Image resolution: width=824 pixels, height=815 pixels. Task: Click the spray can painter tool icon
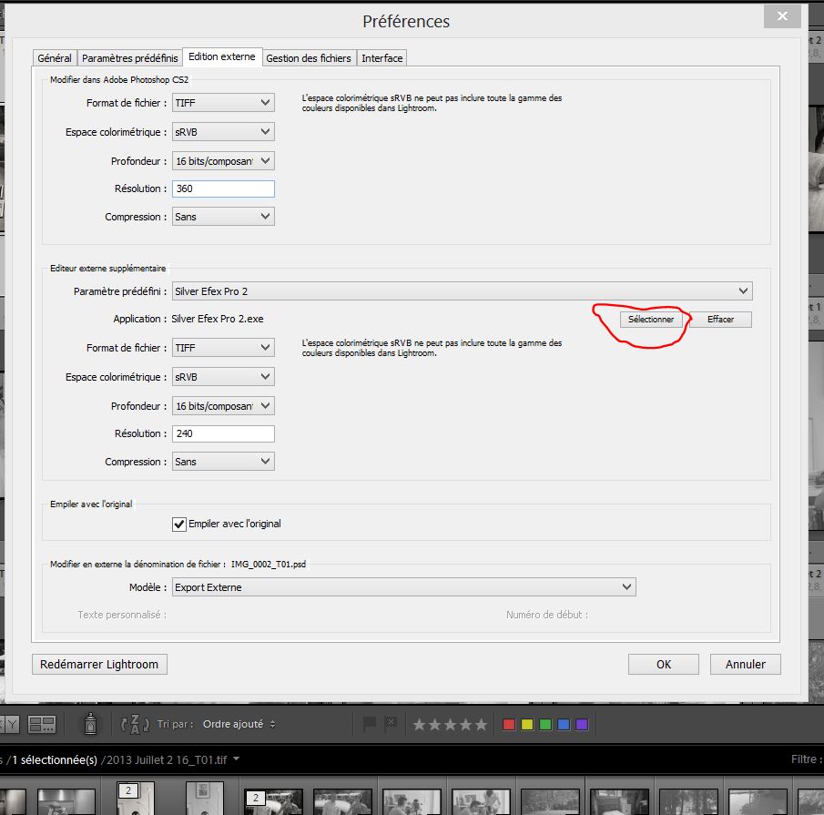[x=91, y=724]
